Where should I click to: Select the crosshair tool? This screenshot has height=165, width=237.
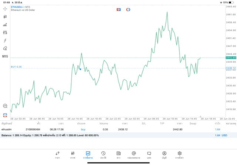click(5, 8)
